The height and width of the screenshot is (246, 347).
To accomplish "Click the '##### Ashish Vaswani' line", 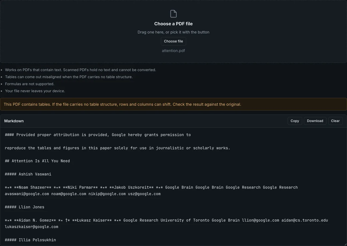I will (28, 174).
